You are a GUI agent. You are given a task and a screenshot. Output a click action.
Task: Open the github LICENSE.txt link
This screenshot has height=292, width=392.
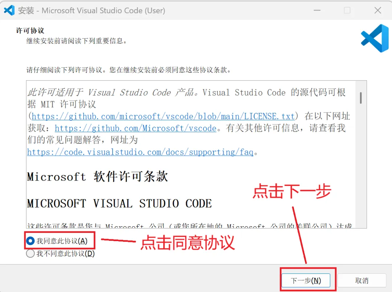[x=163, y=116]
